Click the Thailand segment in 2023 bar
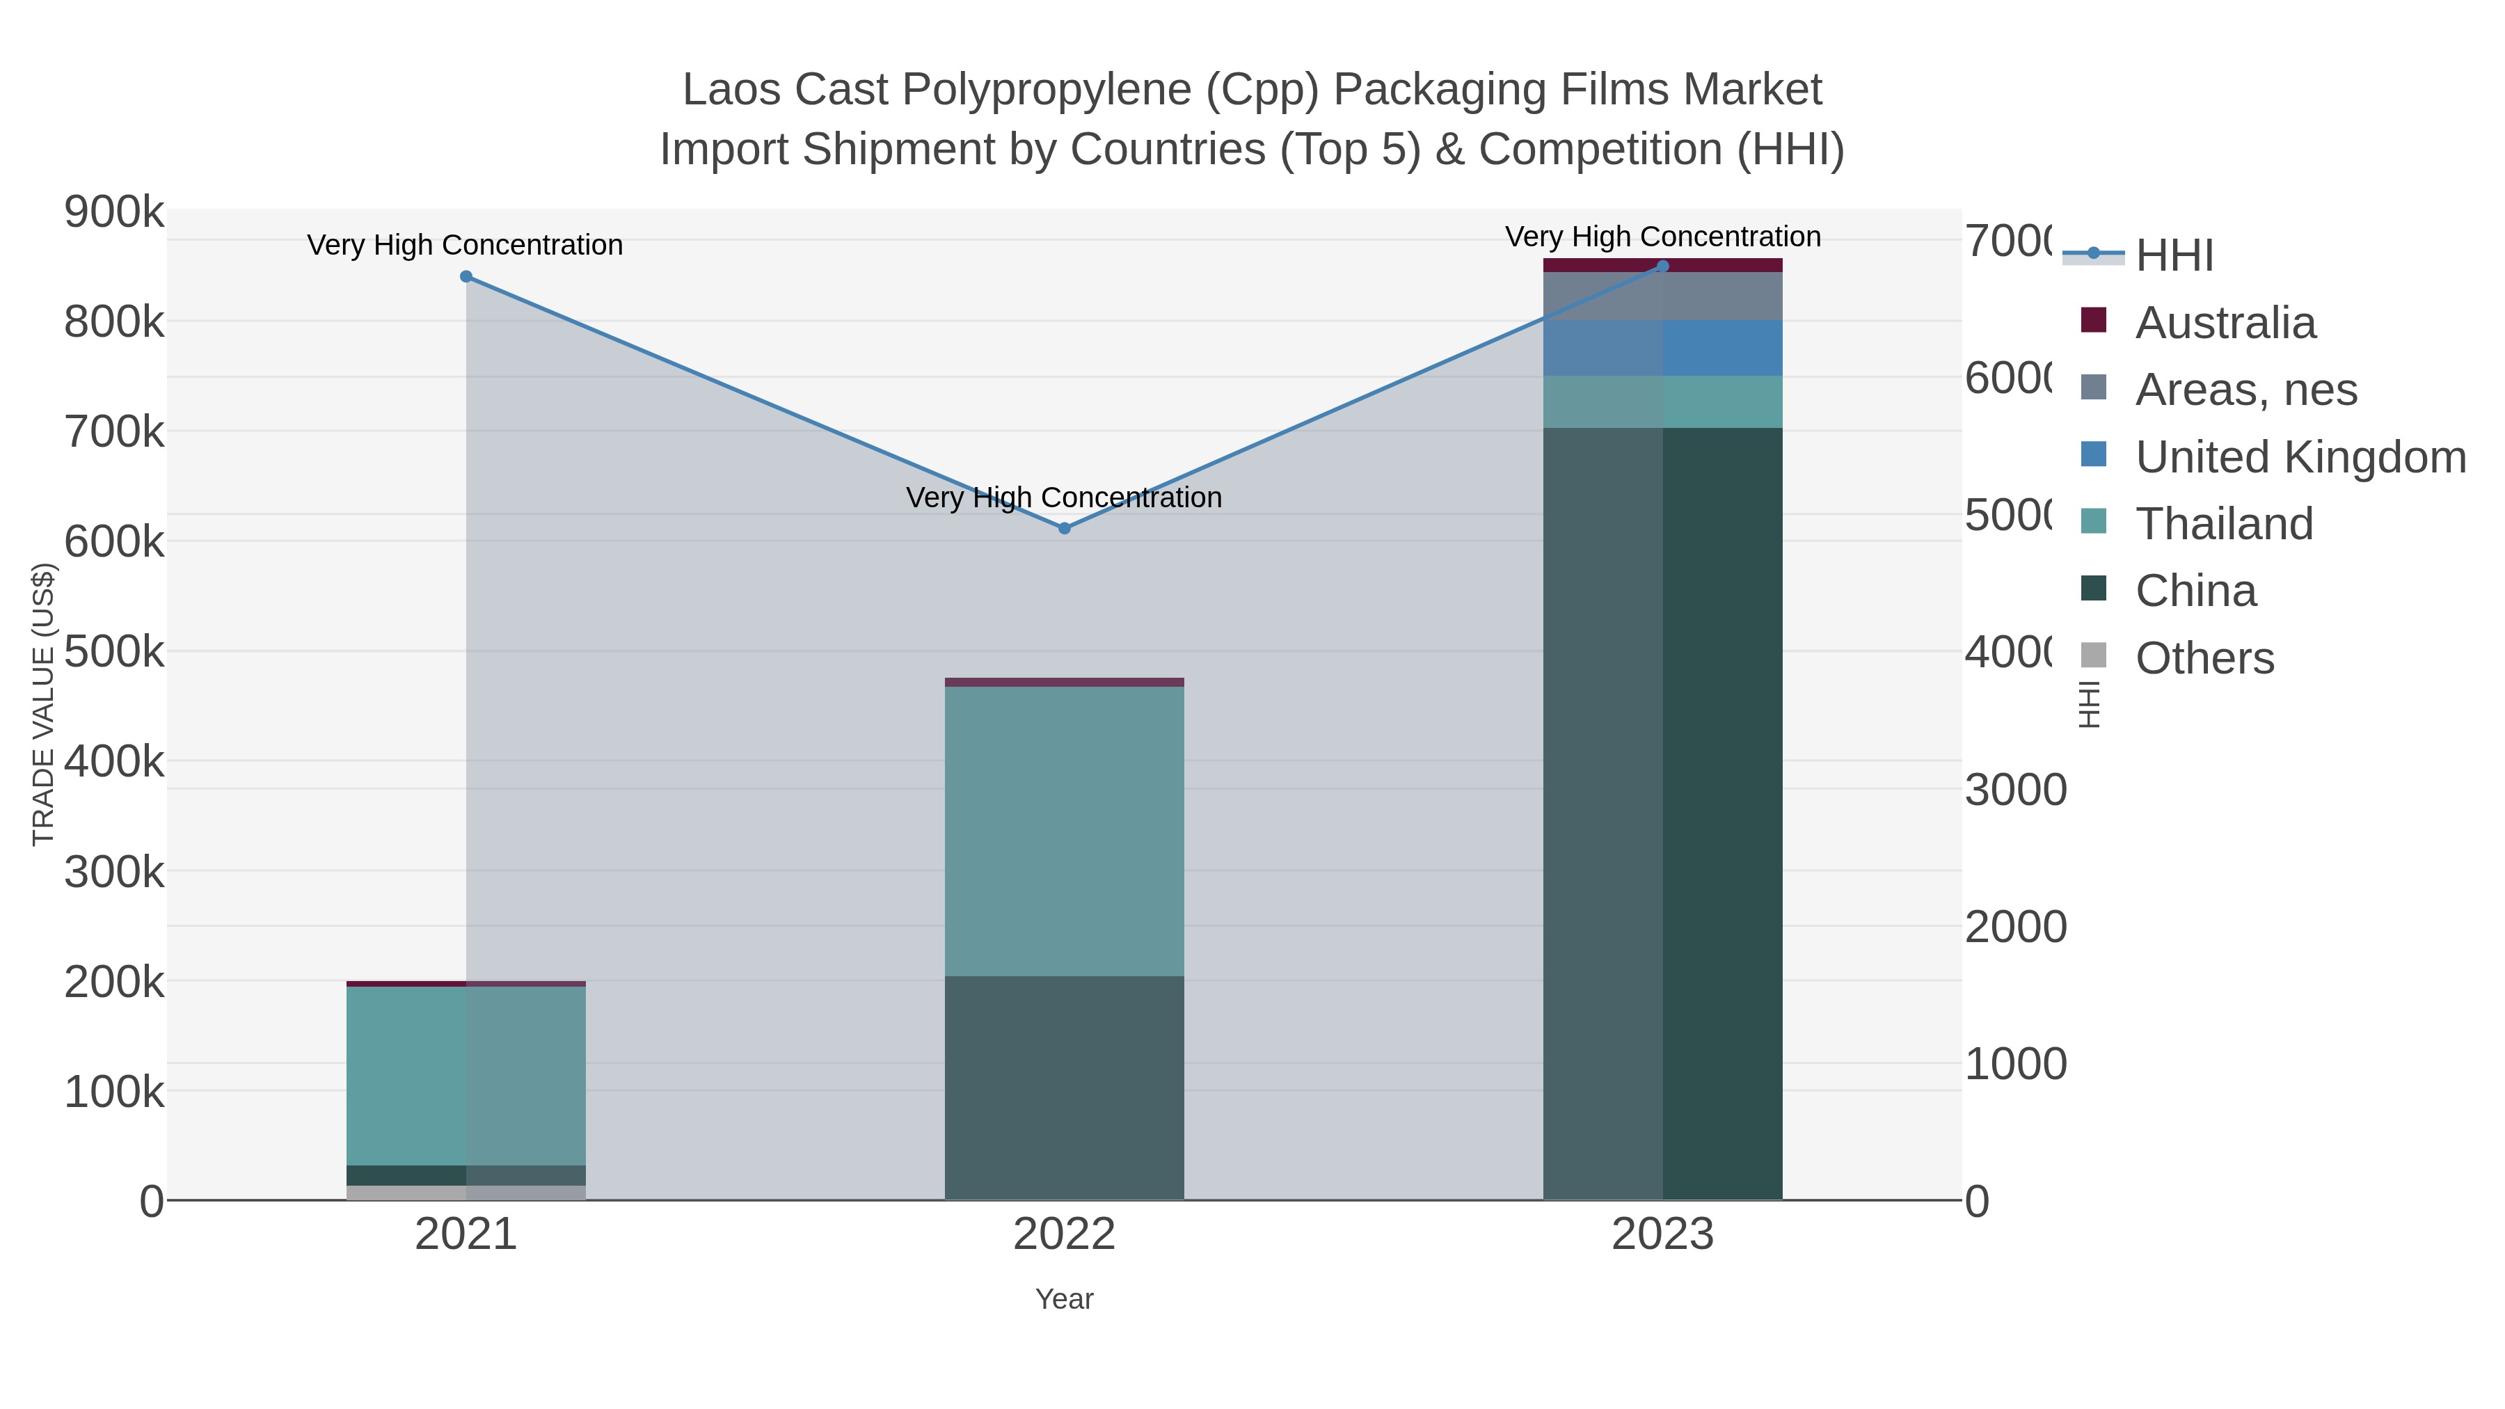Image resolution: width=2505 pixels, height=1409 pixels. [x=1662, y=401]
